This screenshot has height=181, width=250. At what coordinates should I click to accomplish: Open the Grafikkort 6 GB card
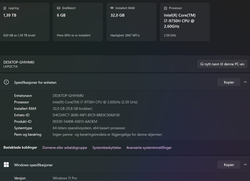pyautogui.click(x=78, y=22)
